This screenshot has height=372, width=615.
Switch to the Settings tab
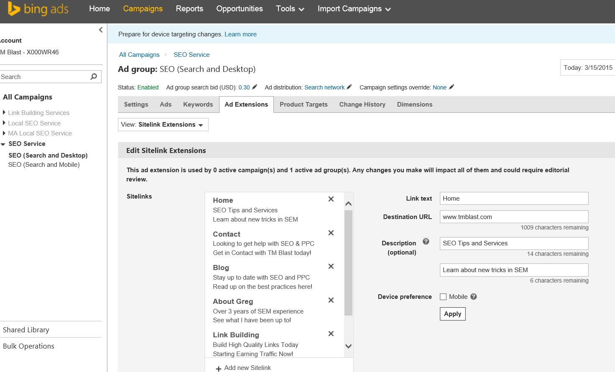[136, 104]
